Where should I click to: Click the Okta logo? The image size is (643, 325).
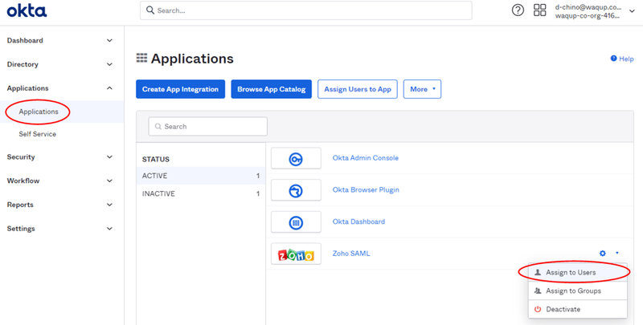pyautogui.click(x=27, y=10)
